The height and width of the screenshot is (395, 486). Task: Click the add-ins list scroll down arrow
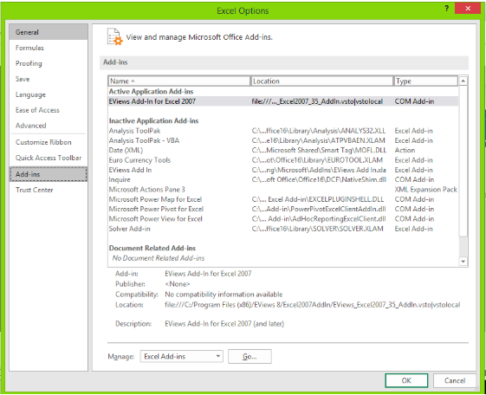[x=463, y=261]
